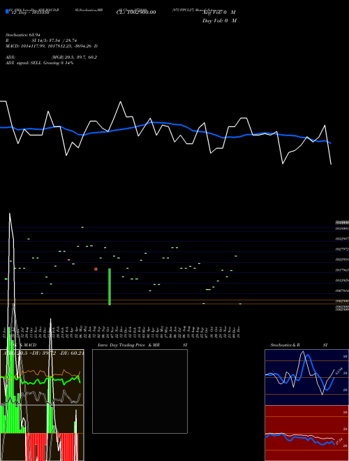
Task: Select the CL: 1002900.00 closing price text
Action: [136, 13]
